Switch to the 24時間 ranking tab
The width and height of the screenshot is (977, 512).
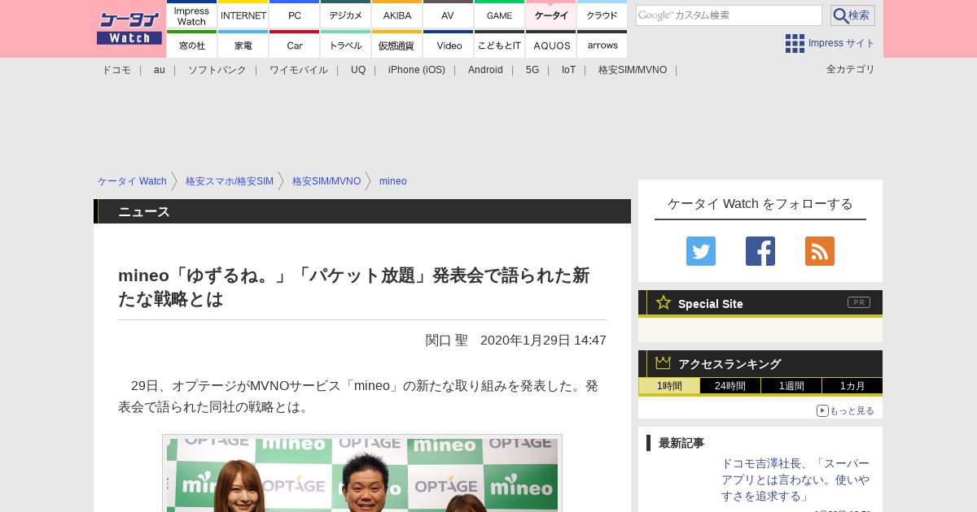tap(730, 386)
